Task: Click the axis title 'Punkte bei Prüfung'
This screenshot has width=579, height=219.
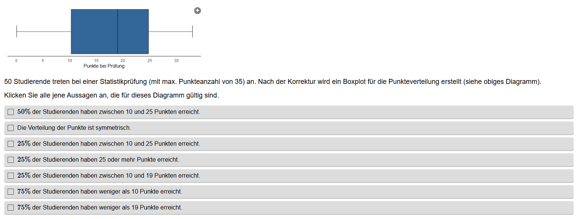Action: (x=104, y=66)
